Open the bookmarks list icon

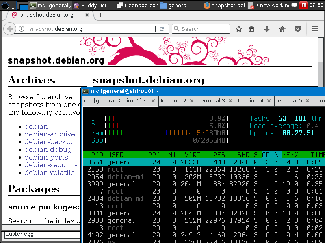pyautogui.click(x=251, y=29)
